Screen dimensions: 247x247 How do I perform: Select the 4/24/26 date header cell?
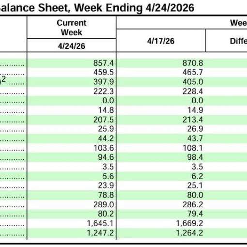(x=72, y=46)
